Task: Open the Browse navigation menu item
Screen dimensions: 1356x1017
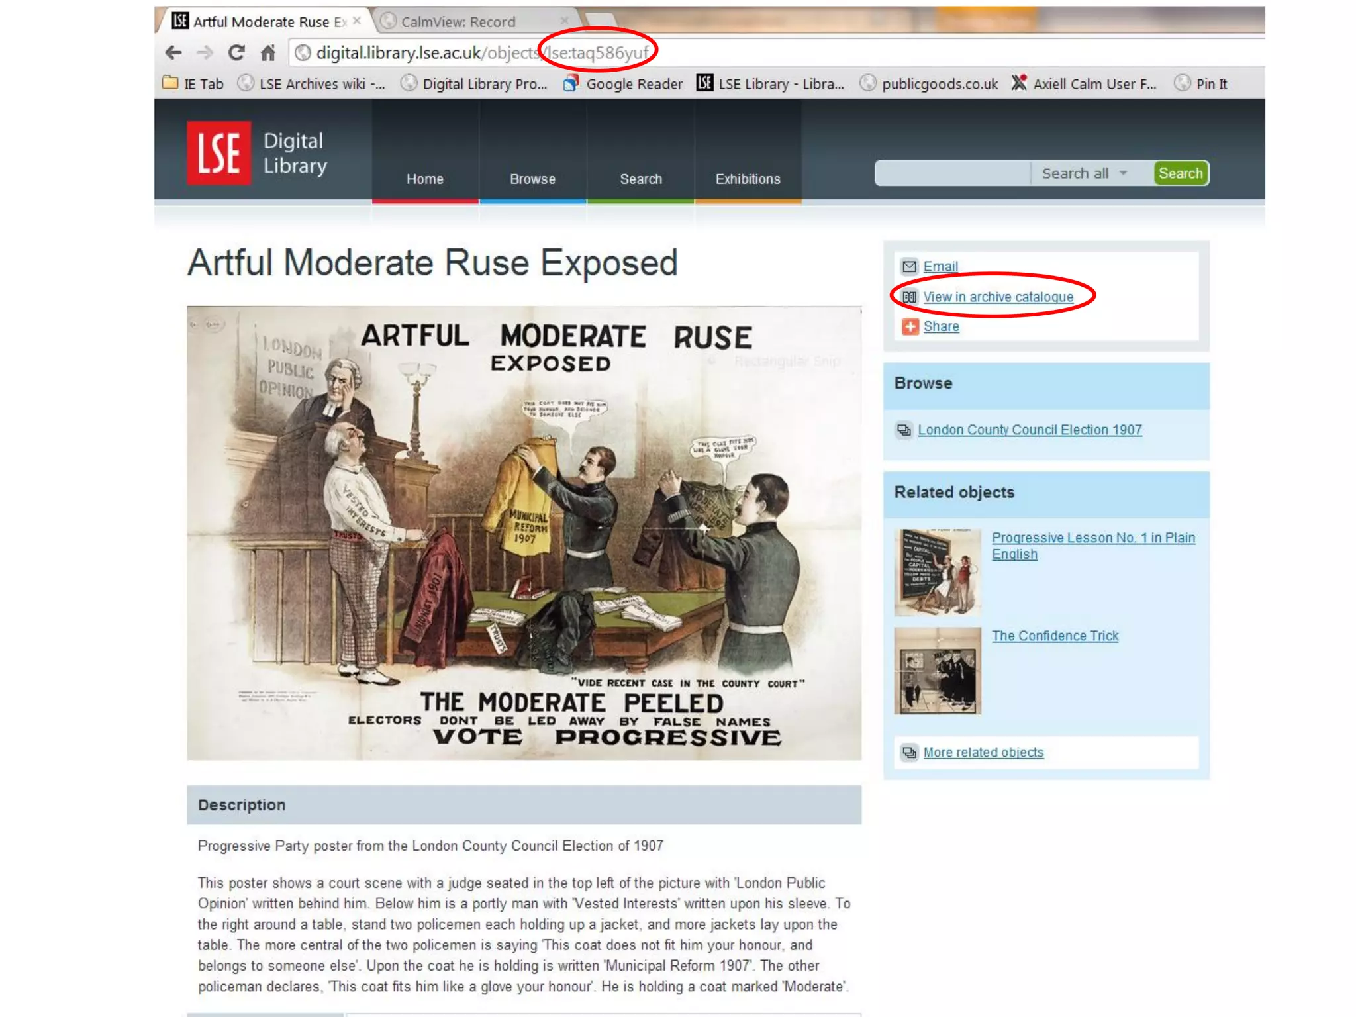Action: 532,179
